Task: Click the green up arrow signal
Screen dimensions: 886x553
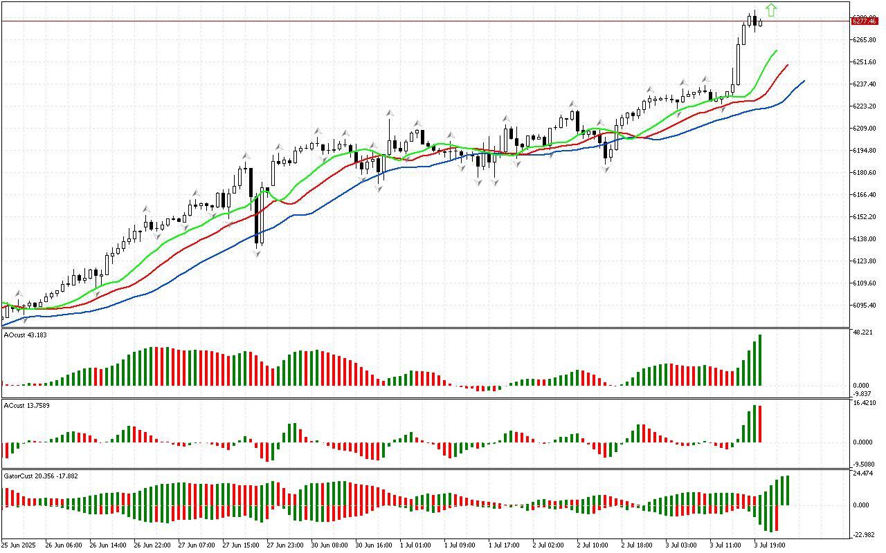Action: coord(771,10)
